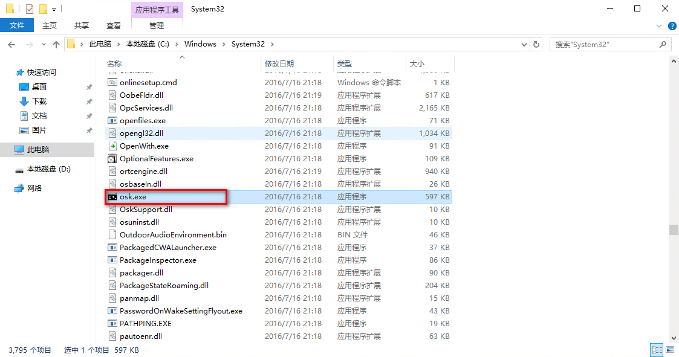Click the 应用程序工具 contextual tab
Image resolution: width=679 pixels, height=357 pixels.
click(157, 10)
